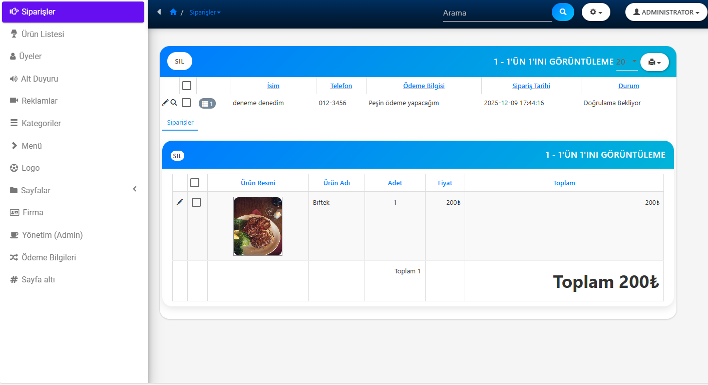Click the order items count badge
708x385 pixels.
207,104
